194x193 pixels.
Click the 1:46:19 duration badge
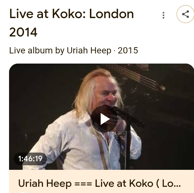click(x=30, y=159)
